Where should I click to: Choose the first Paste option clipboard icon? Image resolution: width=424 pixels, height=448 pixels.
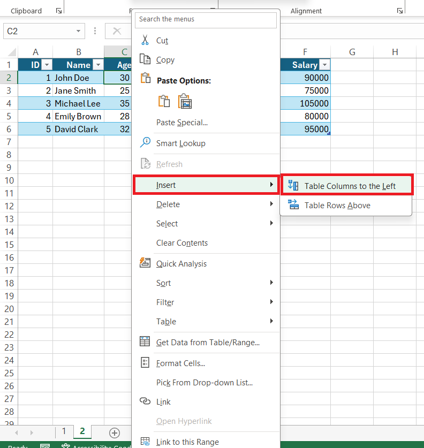[164, 102]
